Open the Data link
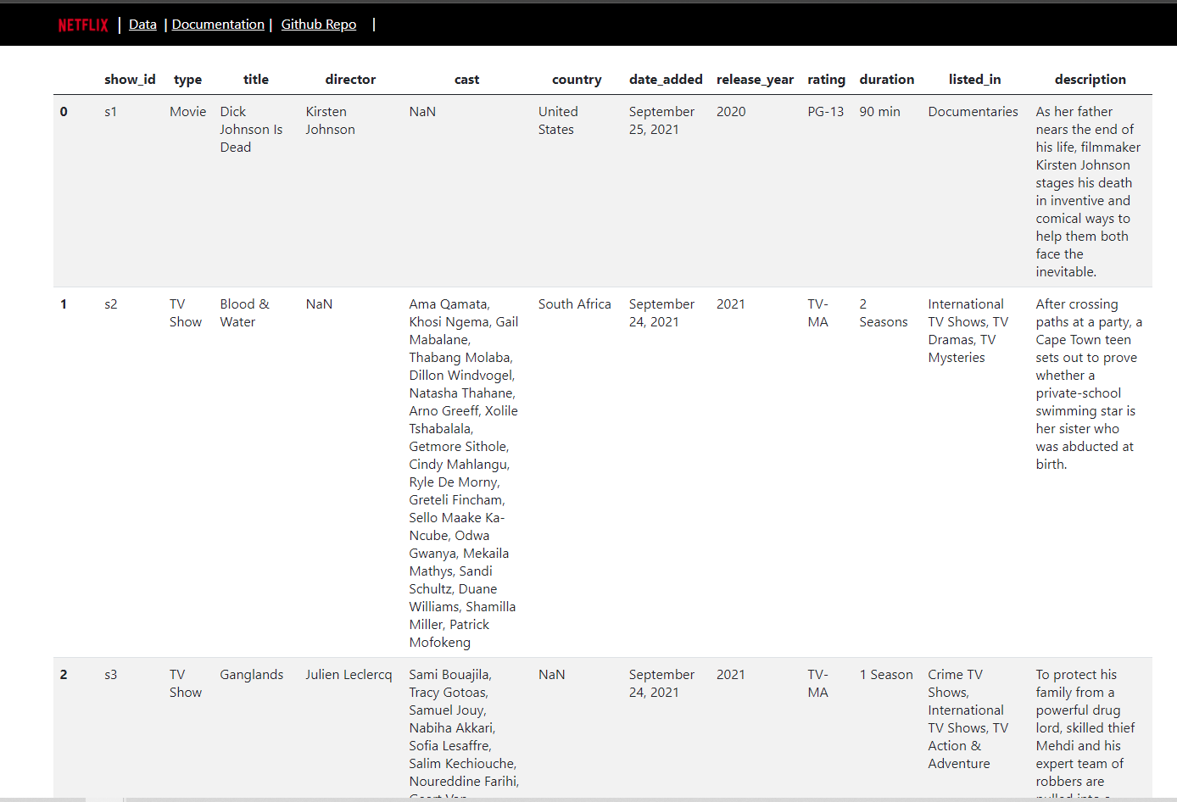 pos(142,24)
